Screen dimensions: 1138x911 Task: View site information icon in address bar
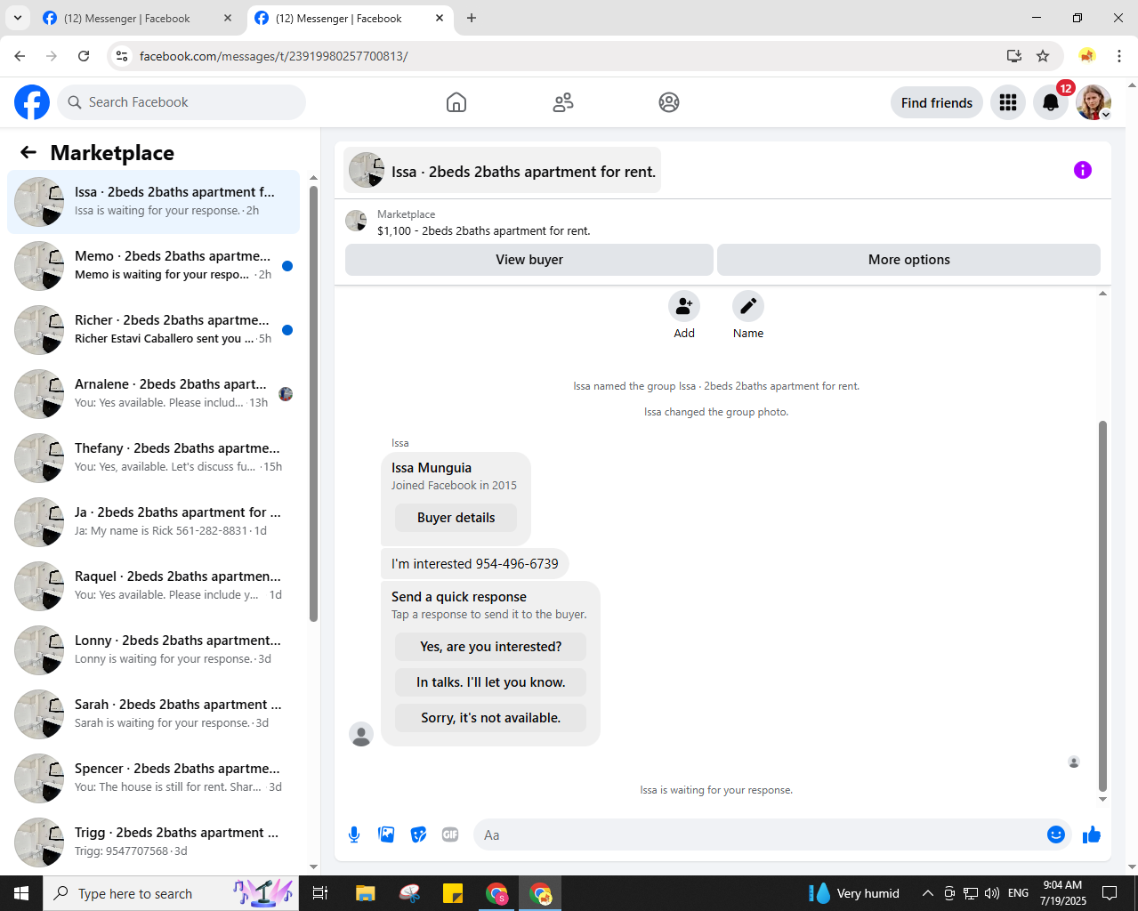(x=122, y=56)
